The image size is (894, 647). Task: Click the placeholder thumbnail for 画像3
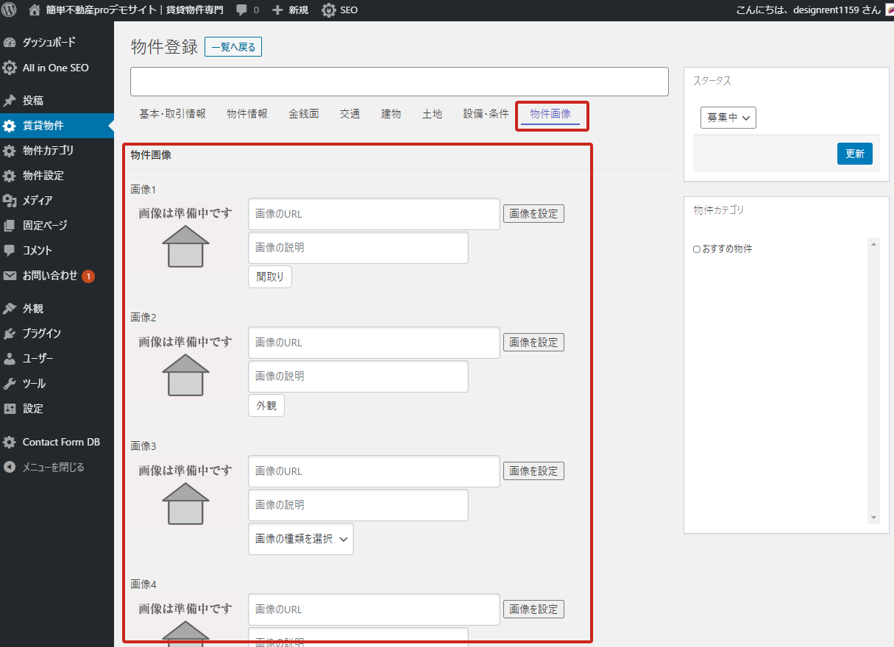[x=185, y=493]
